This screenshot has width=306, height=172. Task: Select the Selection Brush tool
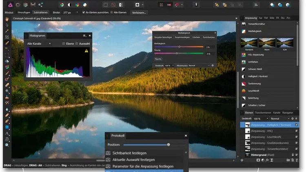7,43
